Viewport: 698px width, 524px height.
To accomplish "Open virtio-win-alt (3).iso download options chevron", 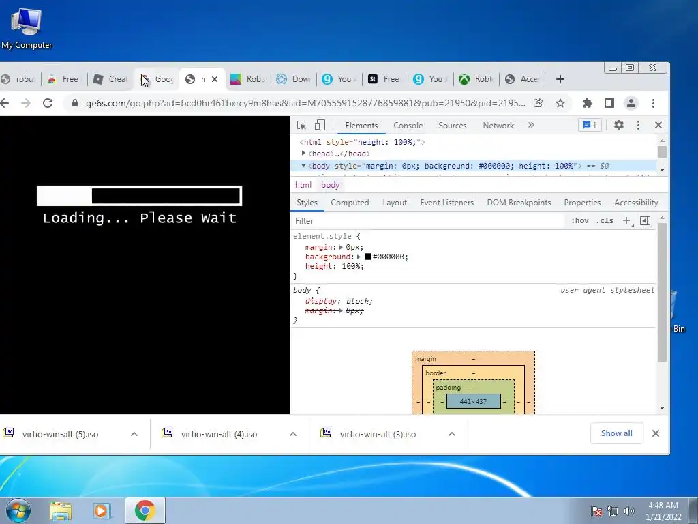I will 452,434.
